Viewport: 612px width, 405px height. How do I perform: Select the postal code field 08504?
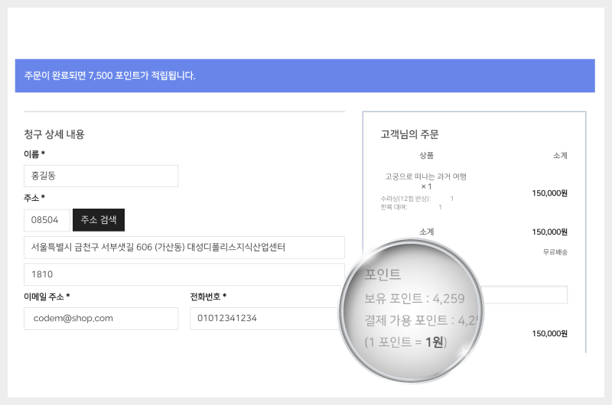[47, 220]
